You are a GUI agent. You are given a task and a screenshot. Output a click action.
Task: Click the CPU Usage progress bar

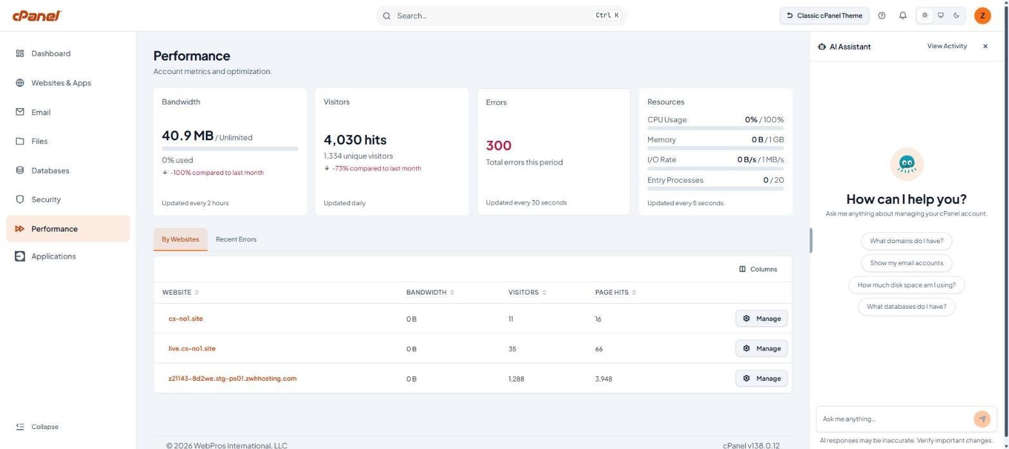[x=716, y=128]
